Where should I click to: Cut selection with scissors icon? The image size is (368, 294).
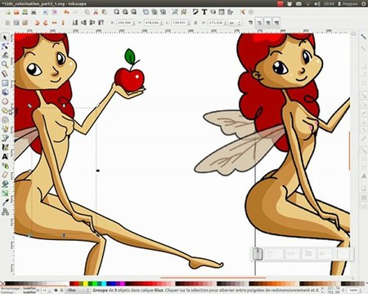[96, 12]
